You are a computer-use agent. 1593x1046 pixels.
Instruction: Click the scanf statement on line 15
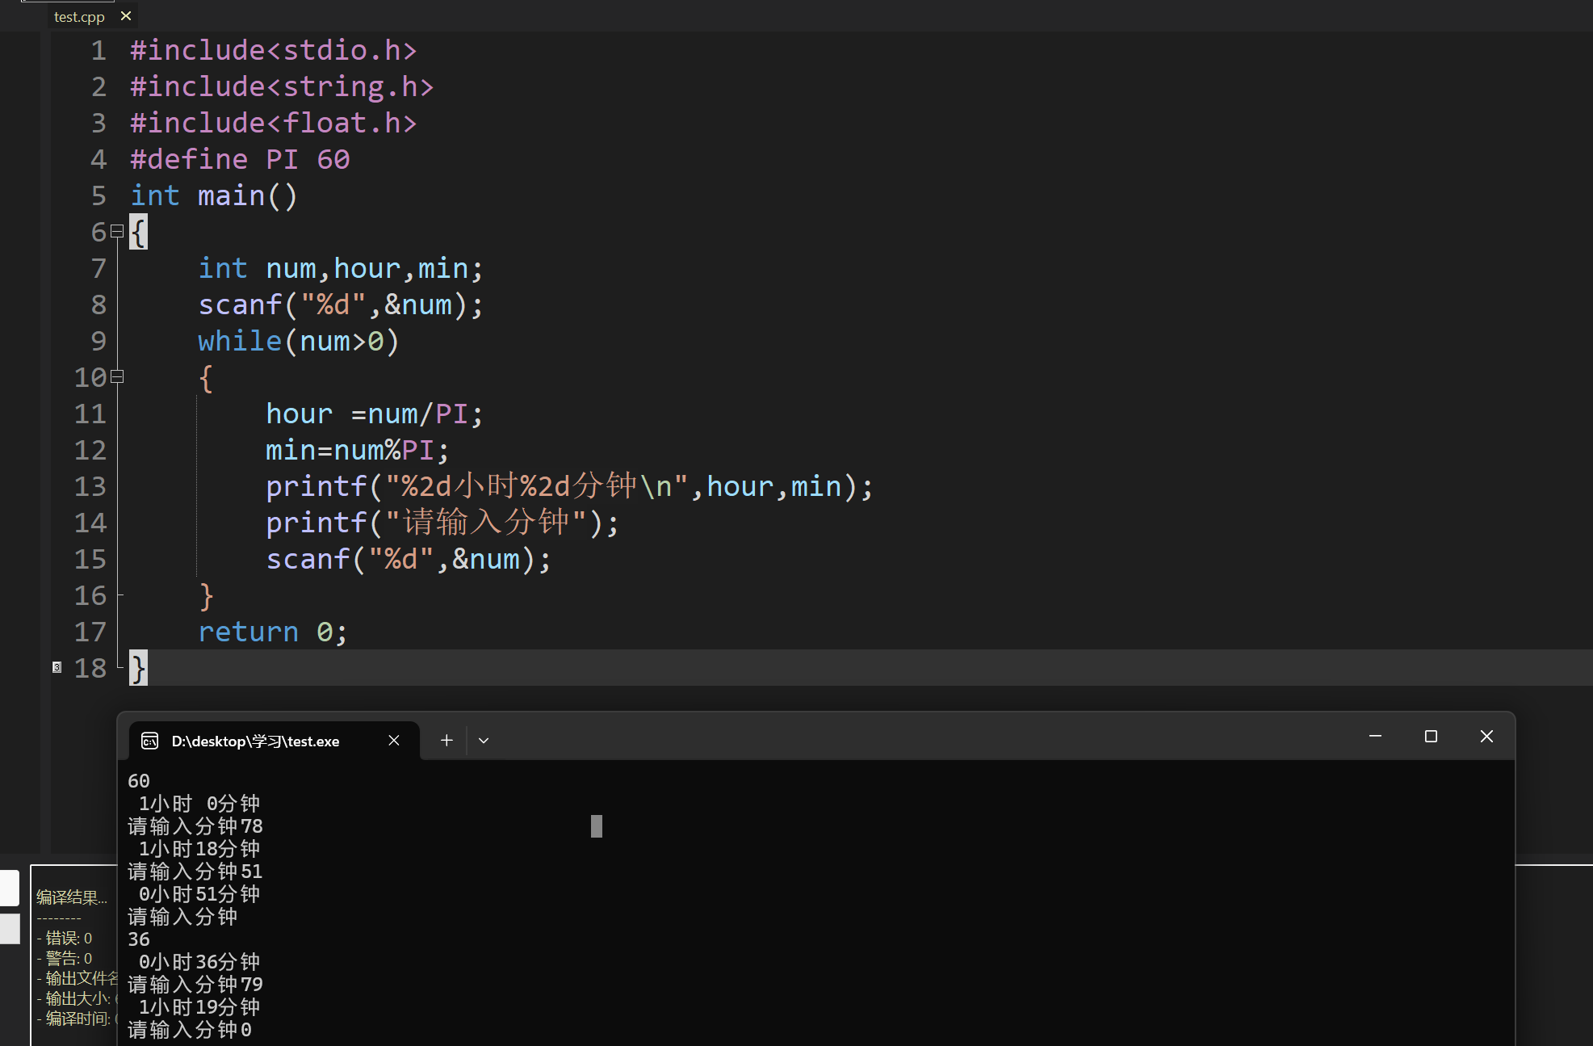[409, 559]
